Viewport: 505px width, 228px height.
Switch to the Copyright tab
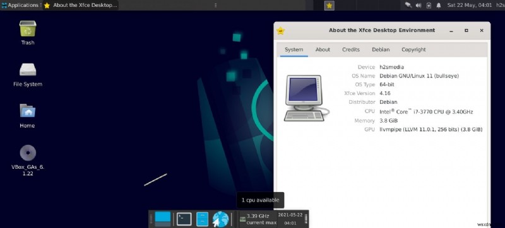point(413,50)
